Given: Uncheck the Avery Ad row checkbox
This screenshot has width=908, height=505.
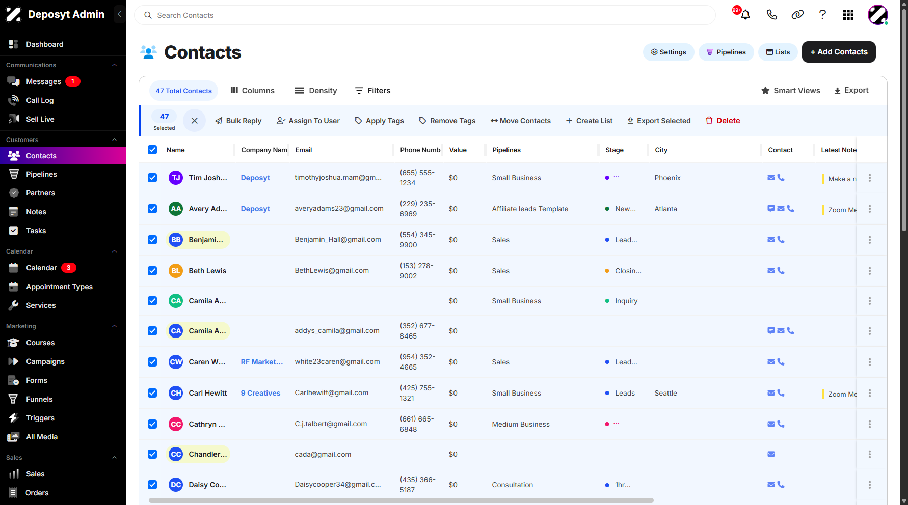Looking at the screenshot, I should [152, 209].
